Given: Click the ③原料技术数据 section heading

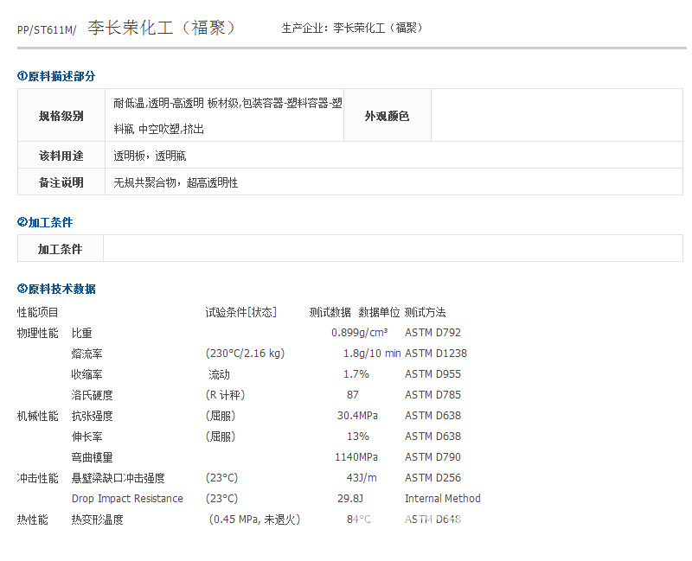Looking at the screenshot, I should click(x=56, y=289).
